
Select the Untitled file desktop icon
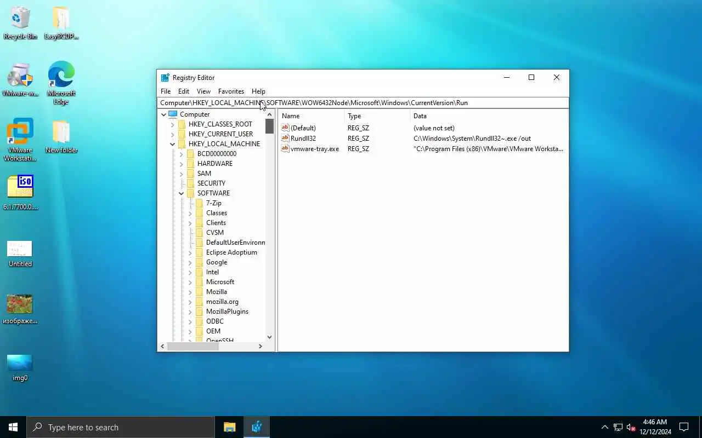[x=20, y=253]
